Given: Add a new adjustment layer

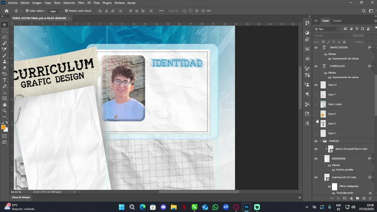Looking at the screenshot, I should coord(351,198).
